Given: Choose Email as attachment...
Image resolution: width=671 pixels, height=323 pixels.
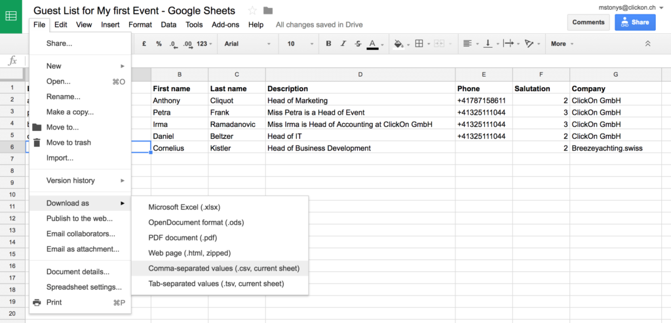Looking at the screenshot, I should point(81,249).
